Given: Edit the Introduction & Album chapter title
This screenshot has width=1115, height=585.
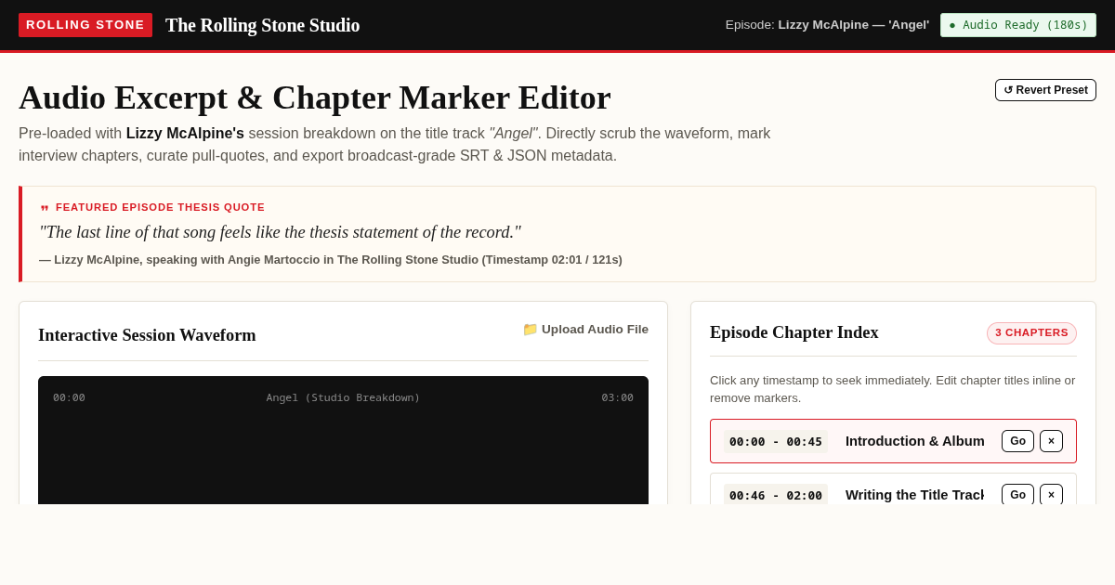Looking at the screenshot, I should [914, 441].
